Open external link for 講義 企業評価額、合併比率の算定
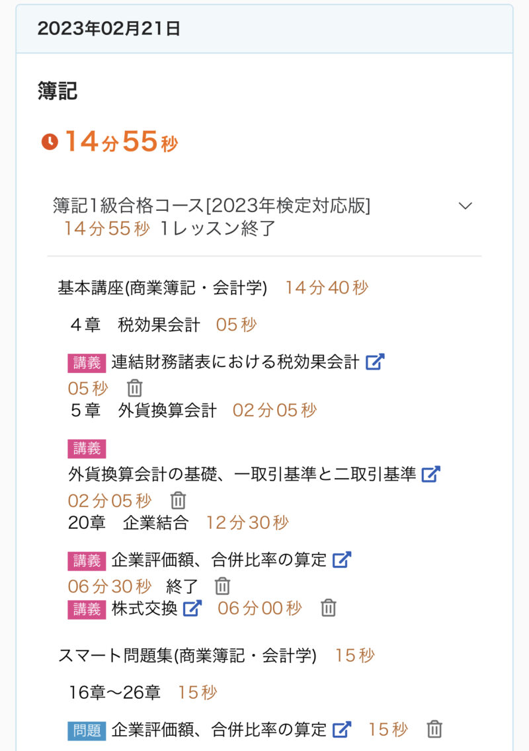 click(341, 560)
